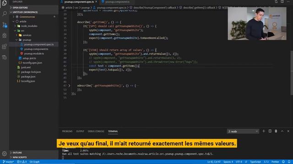Open the terminal selector dropdown '2: node'

click(x=243, y=131)
